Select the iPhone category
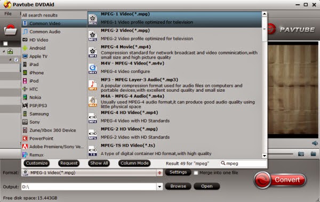The height and width of the screenshot is (202, 320). coord(54,72)
